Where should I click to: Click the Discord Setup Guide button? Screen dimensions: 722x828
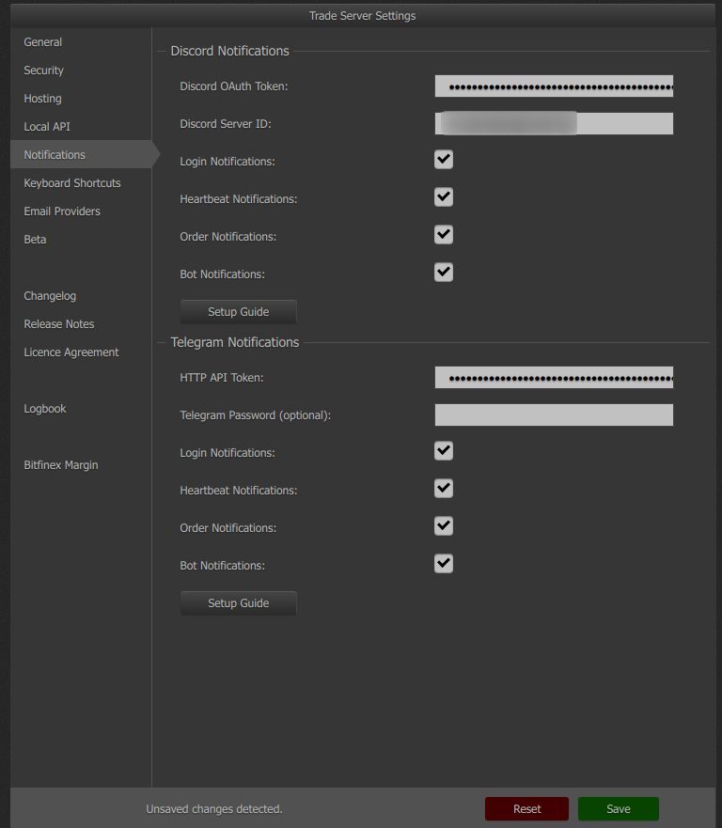pos(239,312)
